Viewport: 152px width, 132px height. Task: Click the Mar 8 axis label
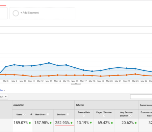(x=6, y=81)
